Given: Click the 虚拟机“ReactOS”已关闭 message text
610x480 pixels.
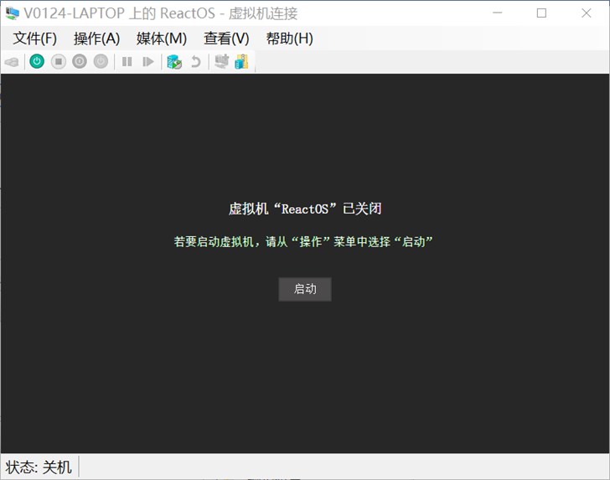Looking at the screenshot, I should 305,209.
